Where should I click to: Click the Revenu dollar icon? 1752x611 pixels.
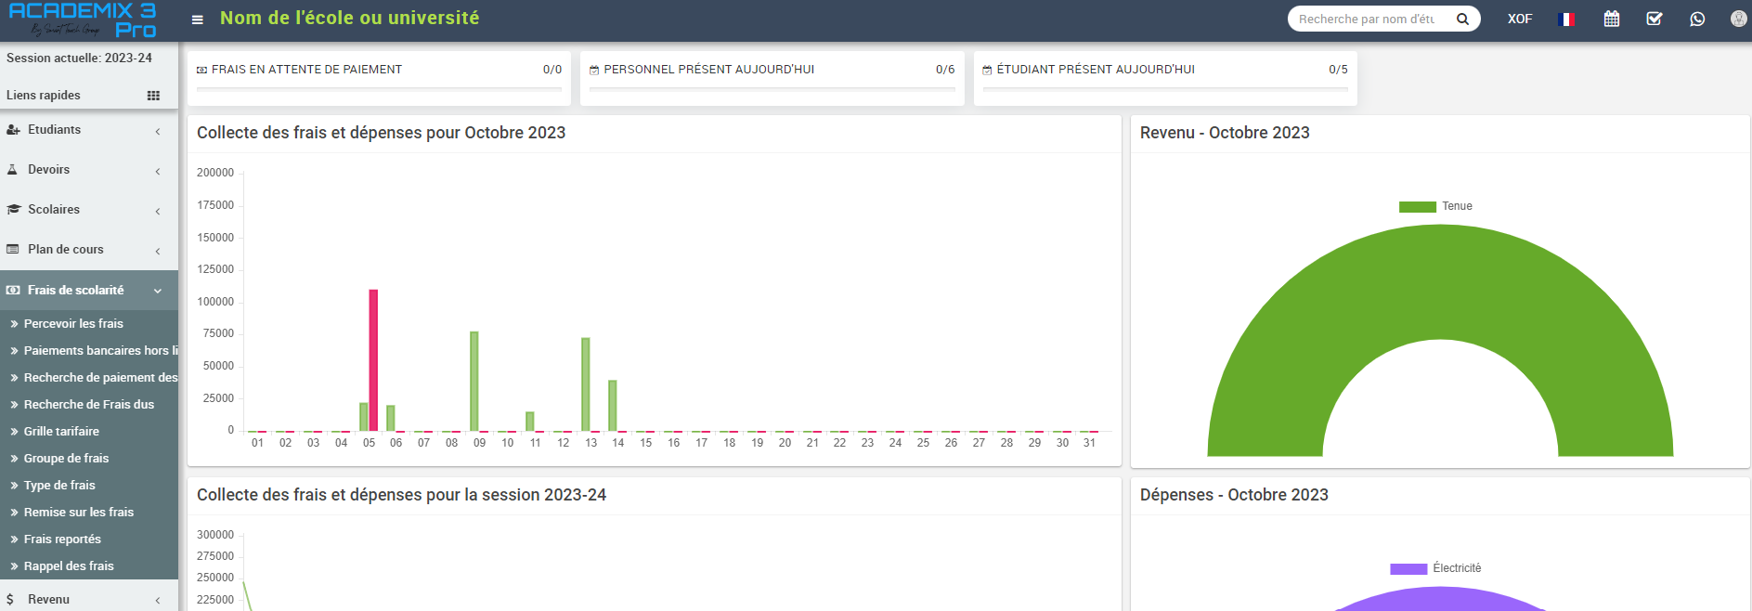click(x=10, y=600)
